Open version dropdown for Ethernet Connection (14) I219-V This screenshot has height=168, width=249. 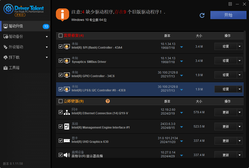pos(181,113)
